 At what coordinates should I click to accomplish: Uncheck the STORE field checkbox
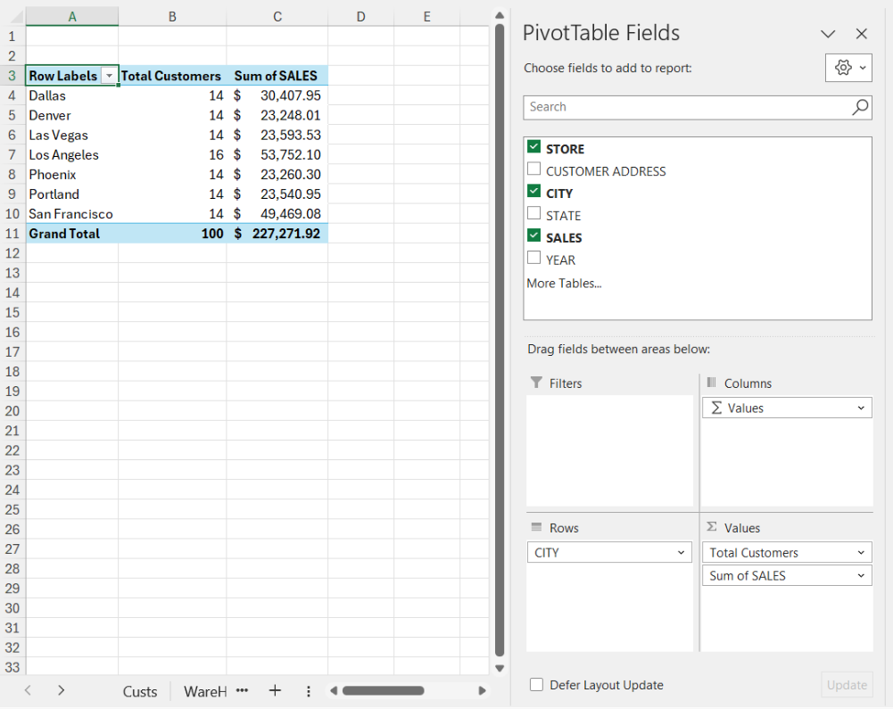pyautogui.click(x=534, y=148)
